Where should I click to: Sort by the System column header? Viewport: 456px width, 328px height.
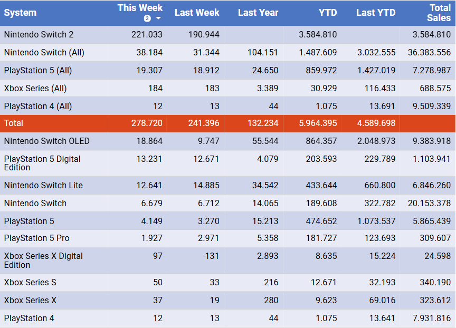20,13
